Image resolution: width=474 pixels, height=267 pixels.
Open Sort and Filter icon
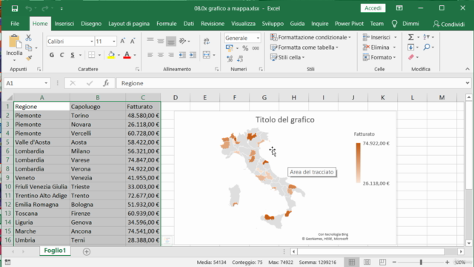tap(427, 37)
